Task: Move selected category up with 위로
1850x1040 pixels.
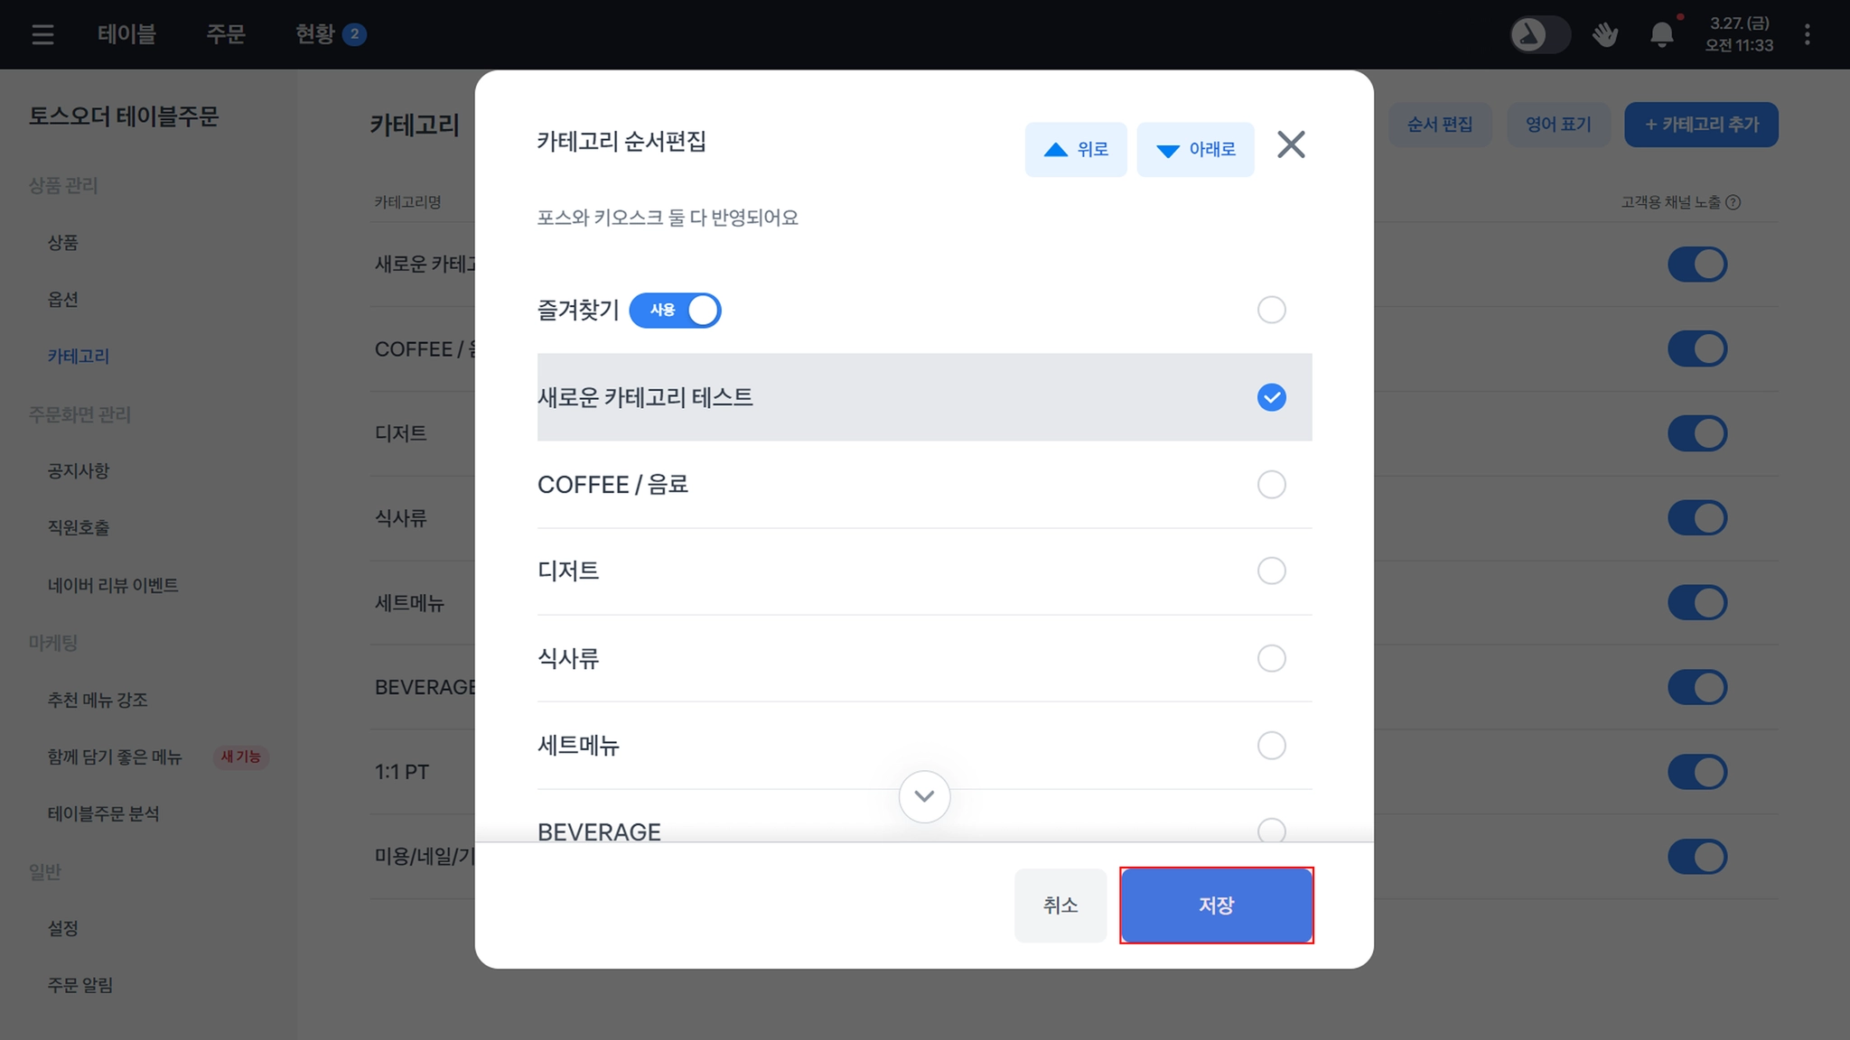Action: [1076, 150]
